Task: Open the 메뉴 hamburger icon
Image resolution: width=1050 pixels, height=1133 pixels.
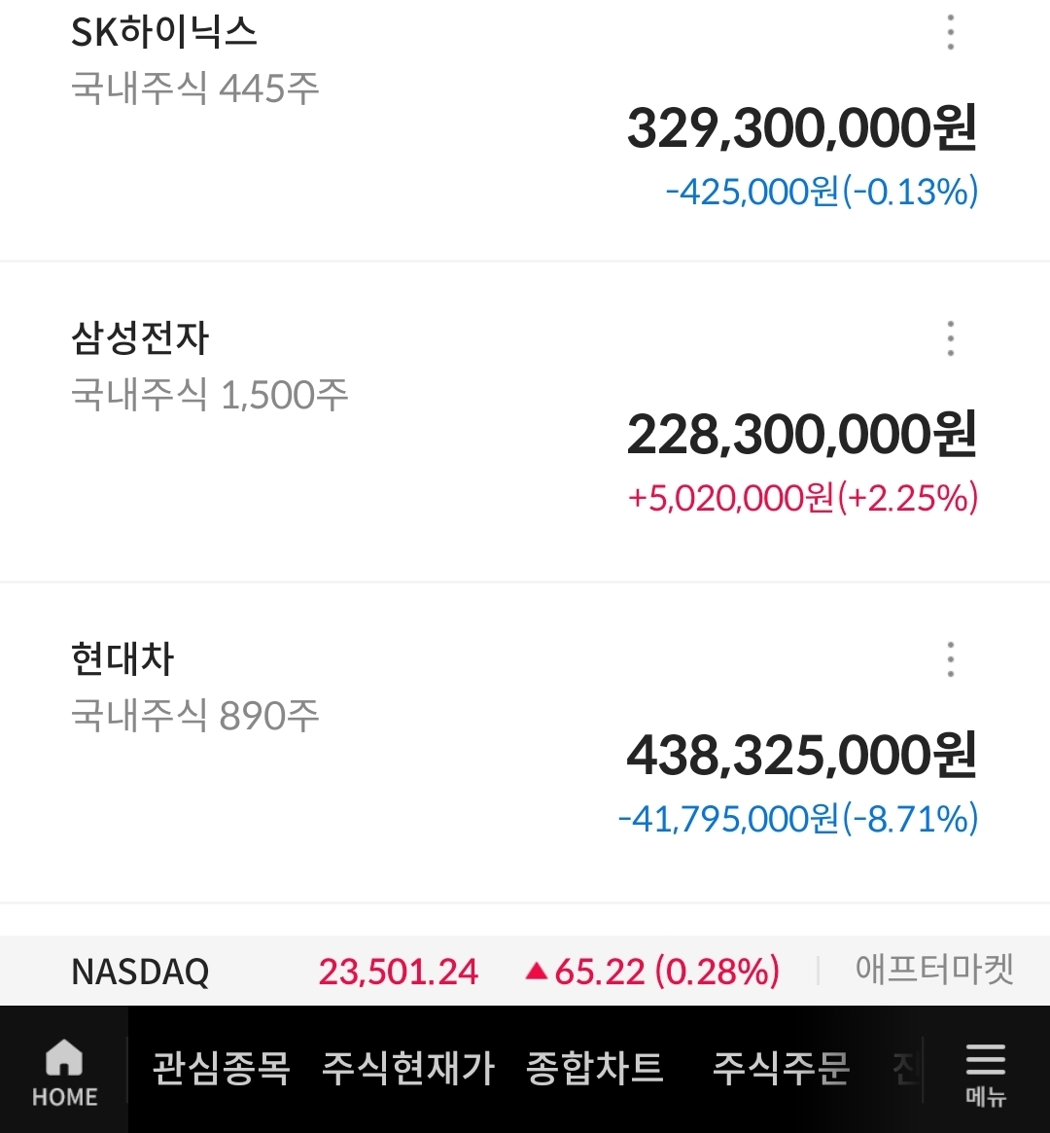Action: coord(985,1072)
